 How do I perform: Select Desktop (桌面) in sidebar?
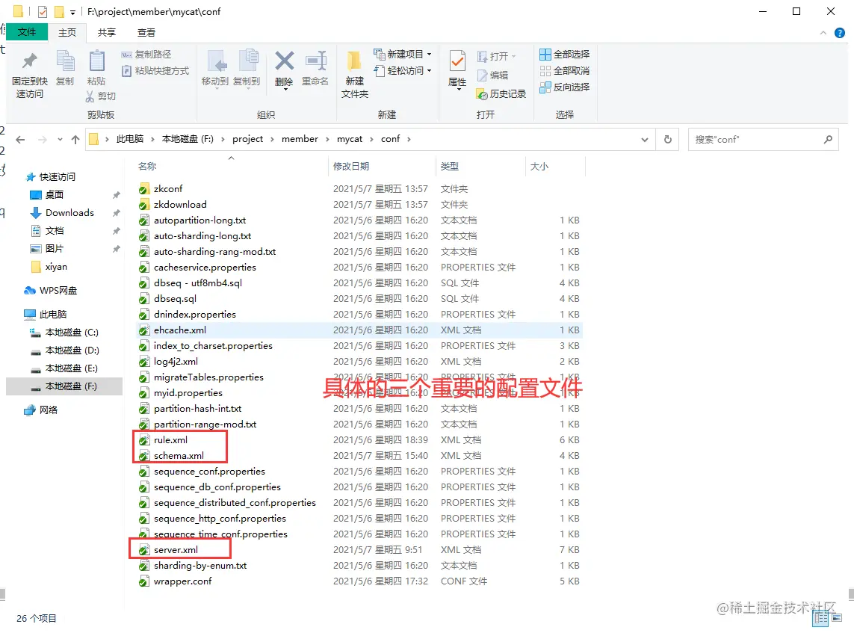(47, 195)
